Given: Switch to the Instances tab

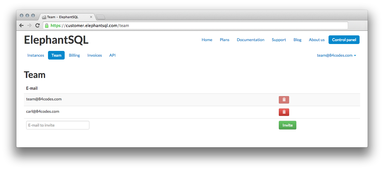Looking at the screenshot, I should tap(36, 56).
